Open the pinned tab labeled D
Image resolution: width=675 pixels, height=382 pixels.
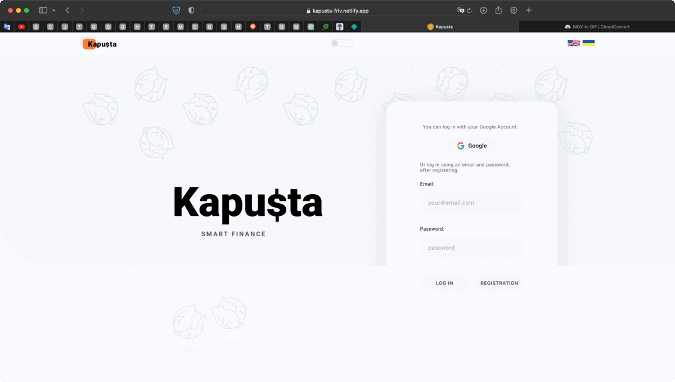click(282, 26)
